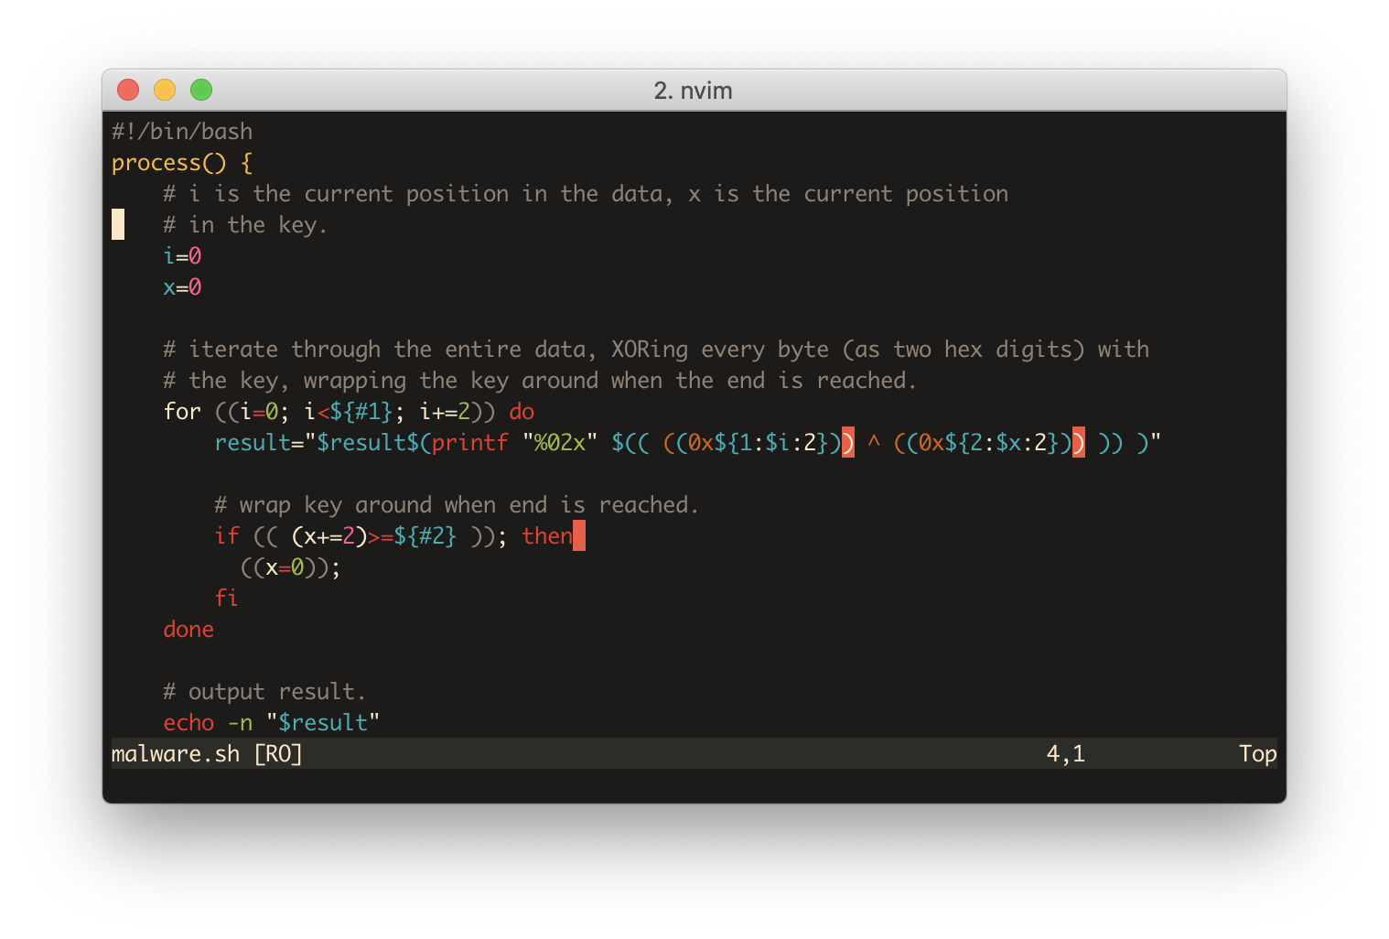Click the '0x${1:$i:2}' expression
Image resolution: width=1389 pixels, height=939 pixels.
pos(759,443)
